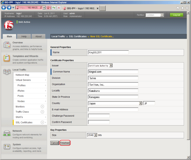Switch to the Help tab
This screenshot has width=191, height=160.
click(24, 36)
